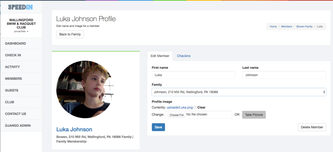Screen dimensions: 333x152
Task: Select Activity from sidebar
Action: 12,67
